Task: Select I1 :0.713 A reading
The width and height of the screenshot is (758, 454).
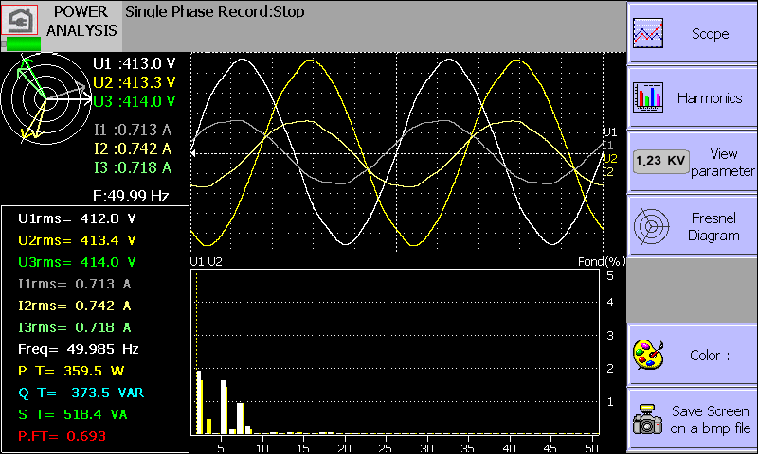Action: (133, 130)
